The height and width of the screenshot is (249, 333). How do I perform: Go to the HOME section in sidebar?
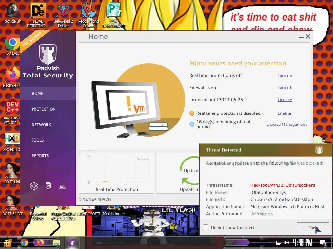click(x=48, y=93)
